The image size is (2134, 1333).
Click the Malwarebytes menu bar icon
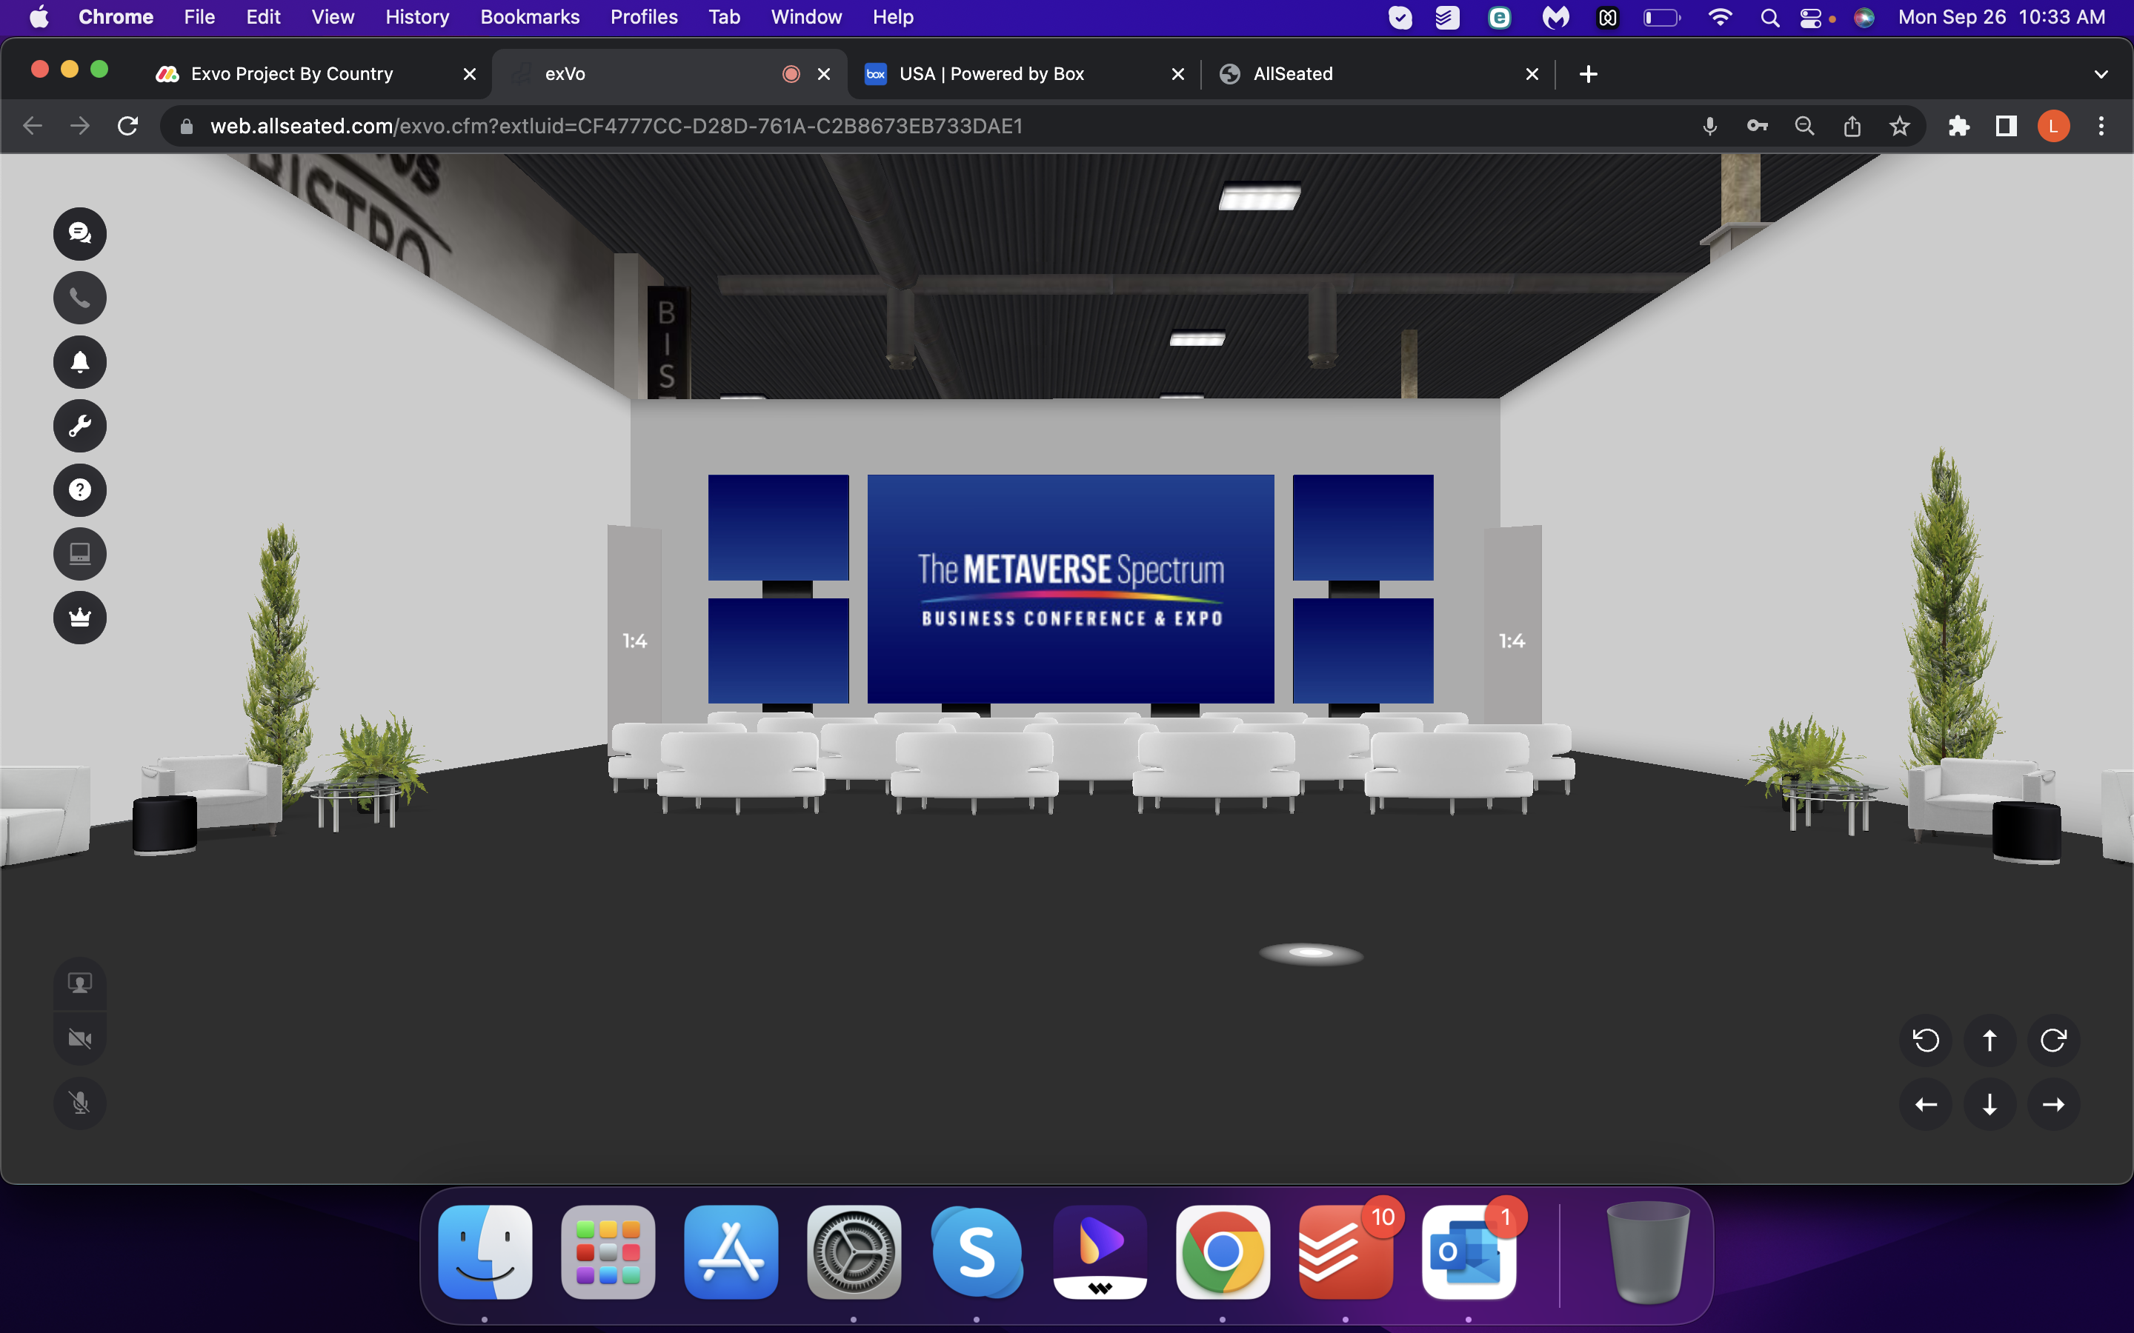pyautogui.click(x=1555, y=17)
